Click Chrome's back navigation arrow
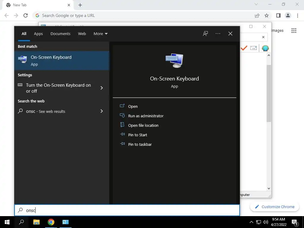The height and width of the screenshot is (228, 304). point(7,15)
